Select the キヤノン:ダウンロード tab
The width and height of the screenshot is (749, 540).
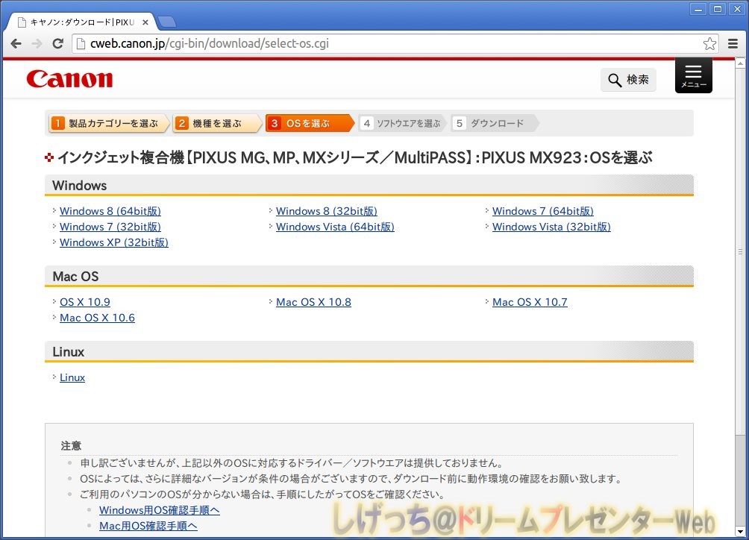[82, 22]
